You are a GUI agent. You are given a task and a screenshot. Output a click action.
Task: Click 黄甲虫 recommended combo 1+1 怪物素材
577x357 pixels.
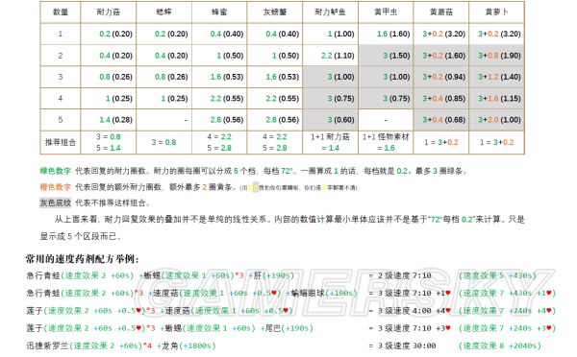point(386,137)
